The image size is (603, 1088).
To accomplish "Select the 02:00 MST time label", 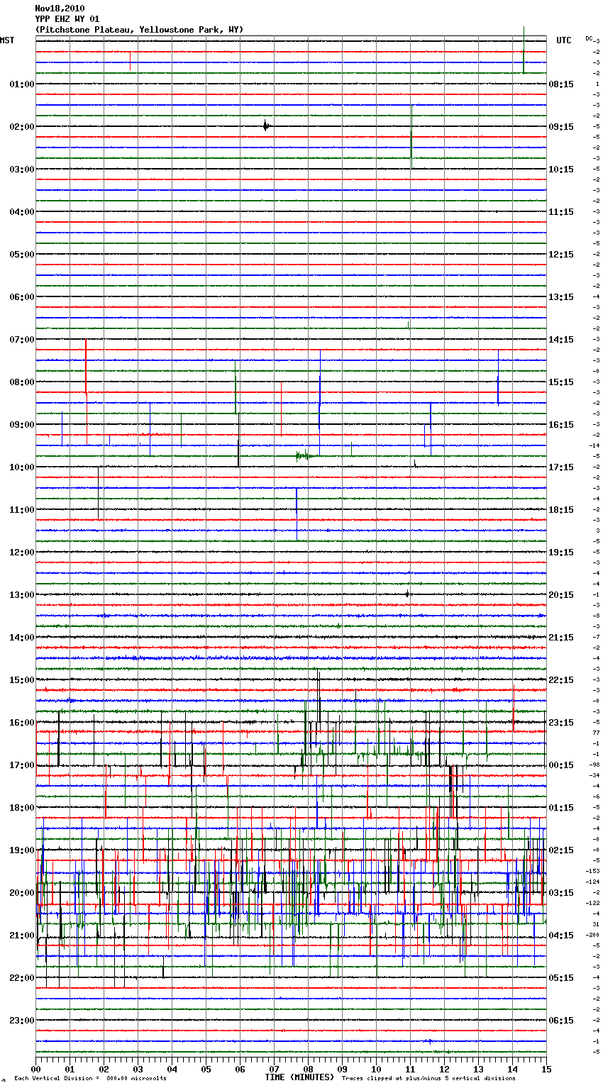I will coord(22,127).
